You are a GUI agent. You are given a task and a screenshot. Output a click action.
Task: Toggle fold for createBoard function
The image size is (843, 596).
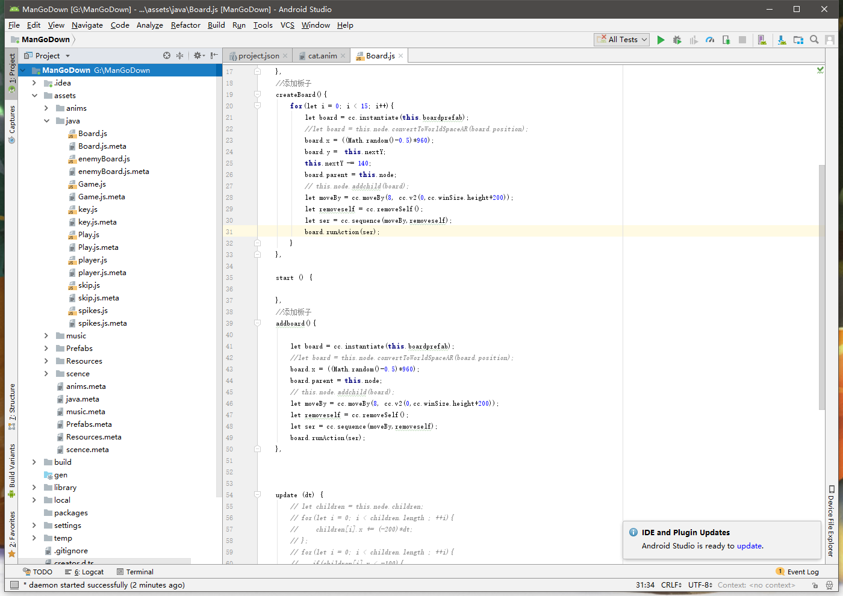(257, 95)
